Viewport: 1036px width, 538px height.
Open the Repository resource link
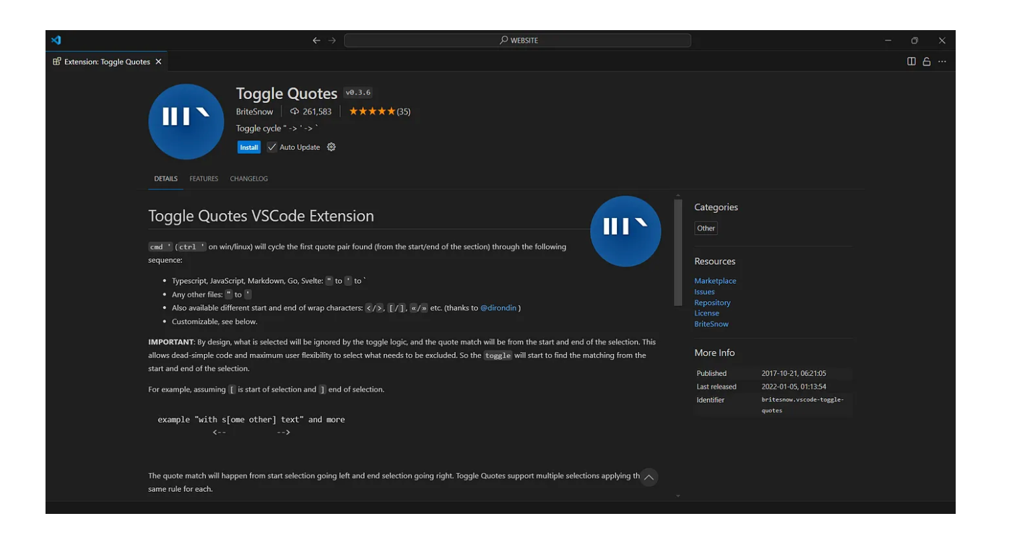(x=713, y=302)
